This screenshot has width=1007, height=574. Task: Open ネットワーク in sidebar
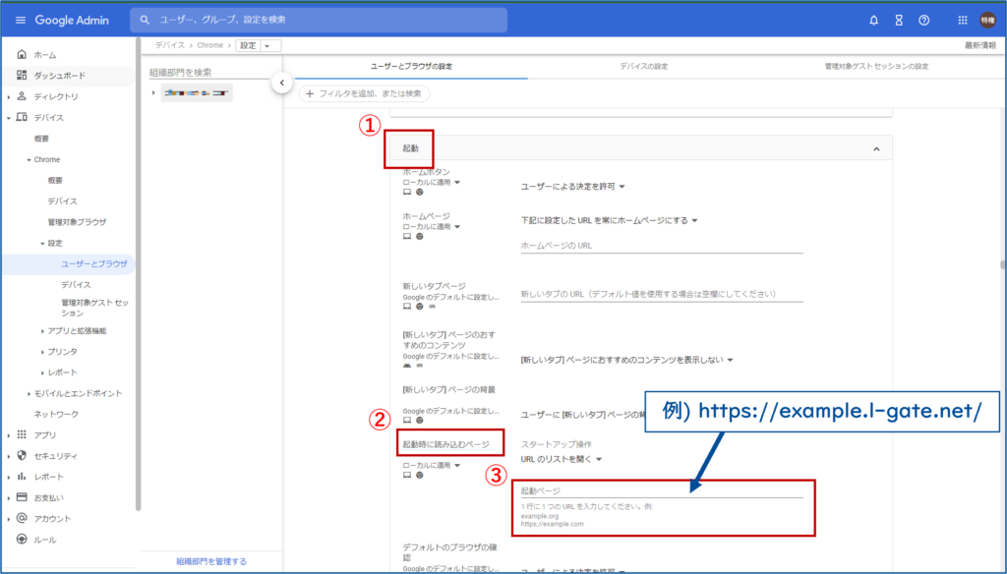[56, 414]
